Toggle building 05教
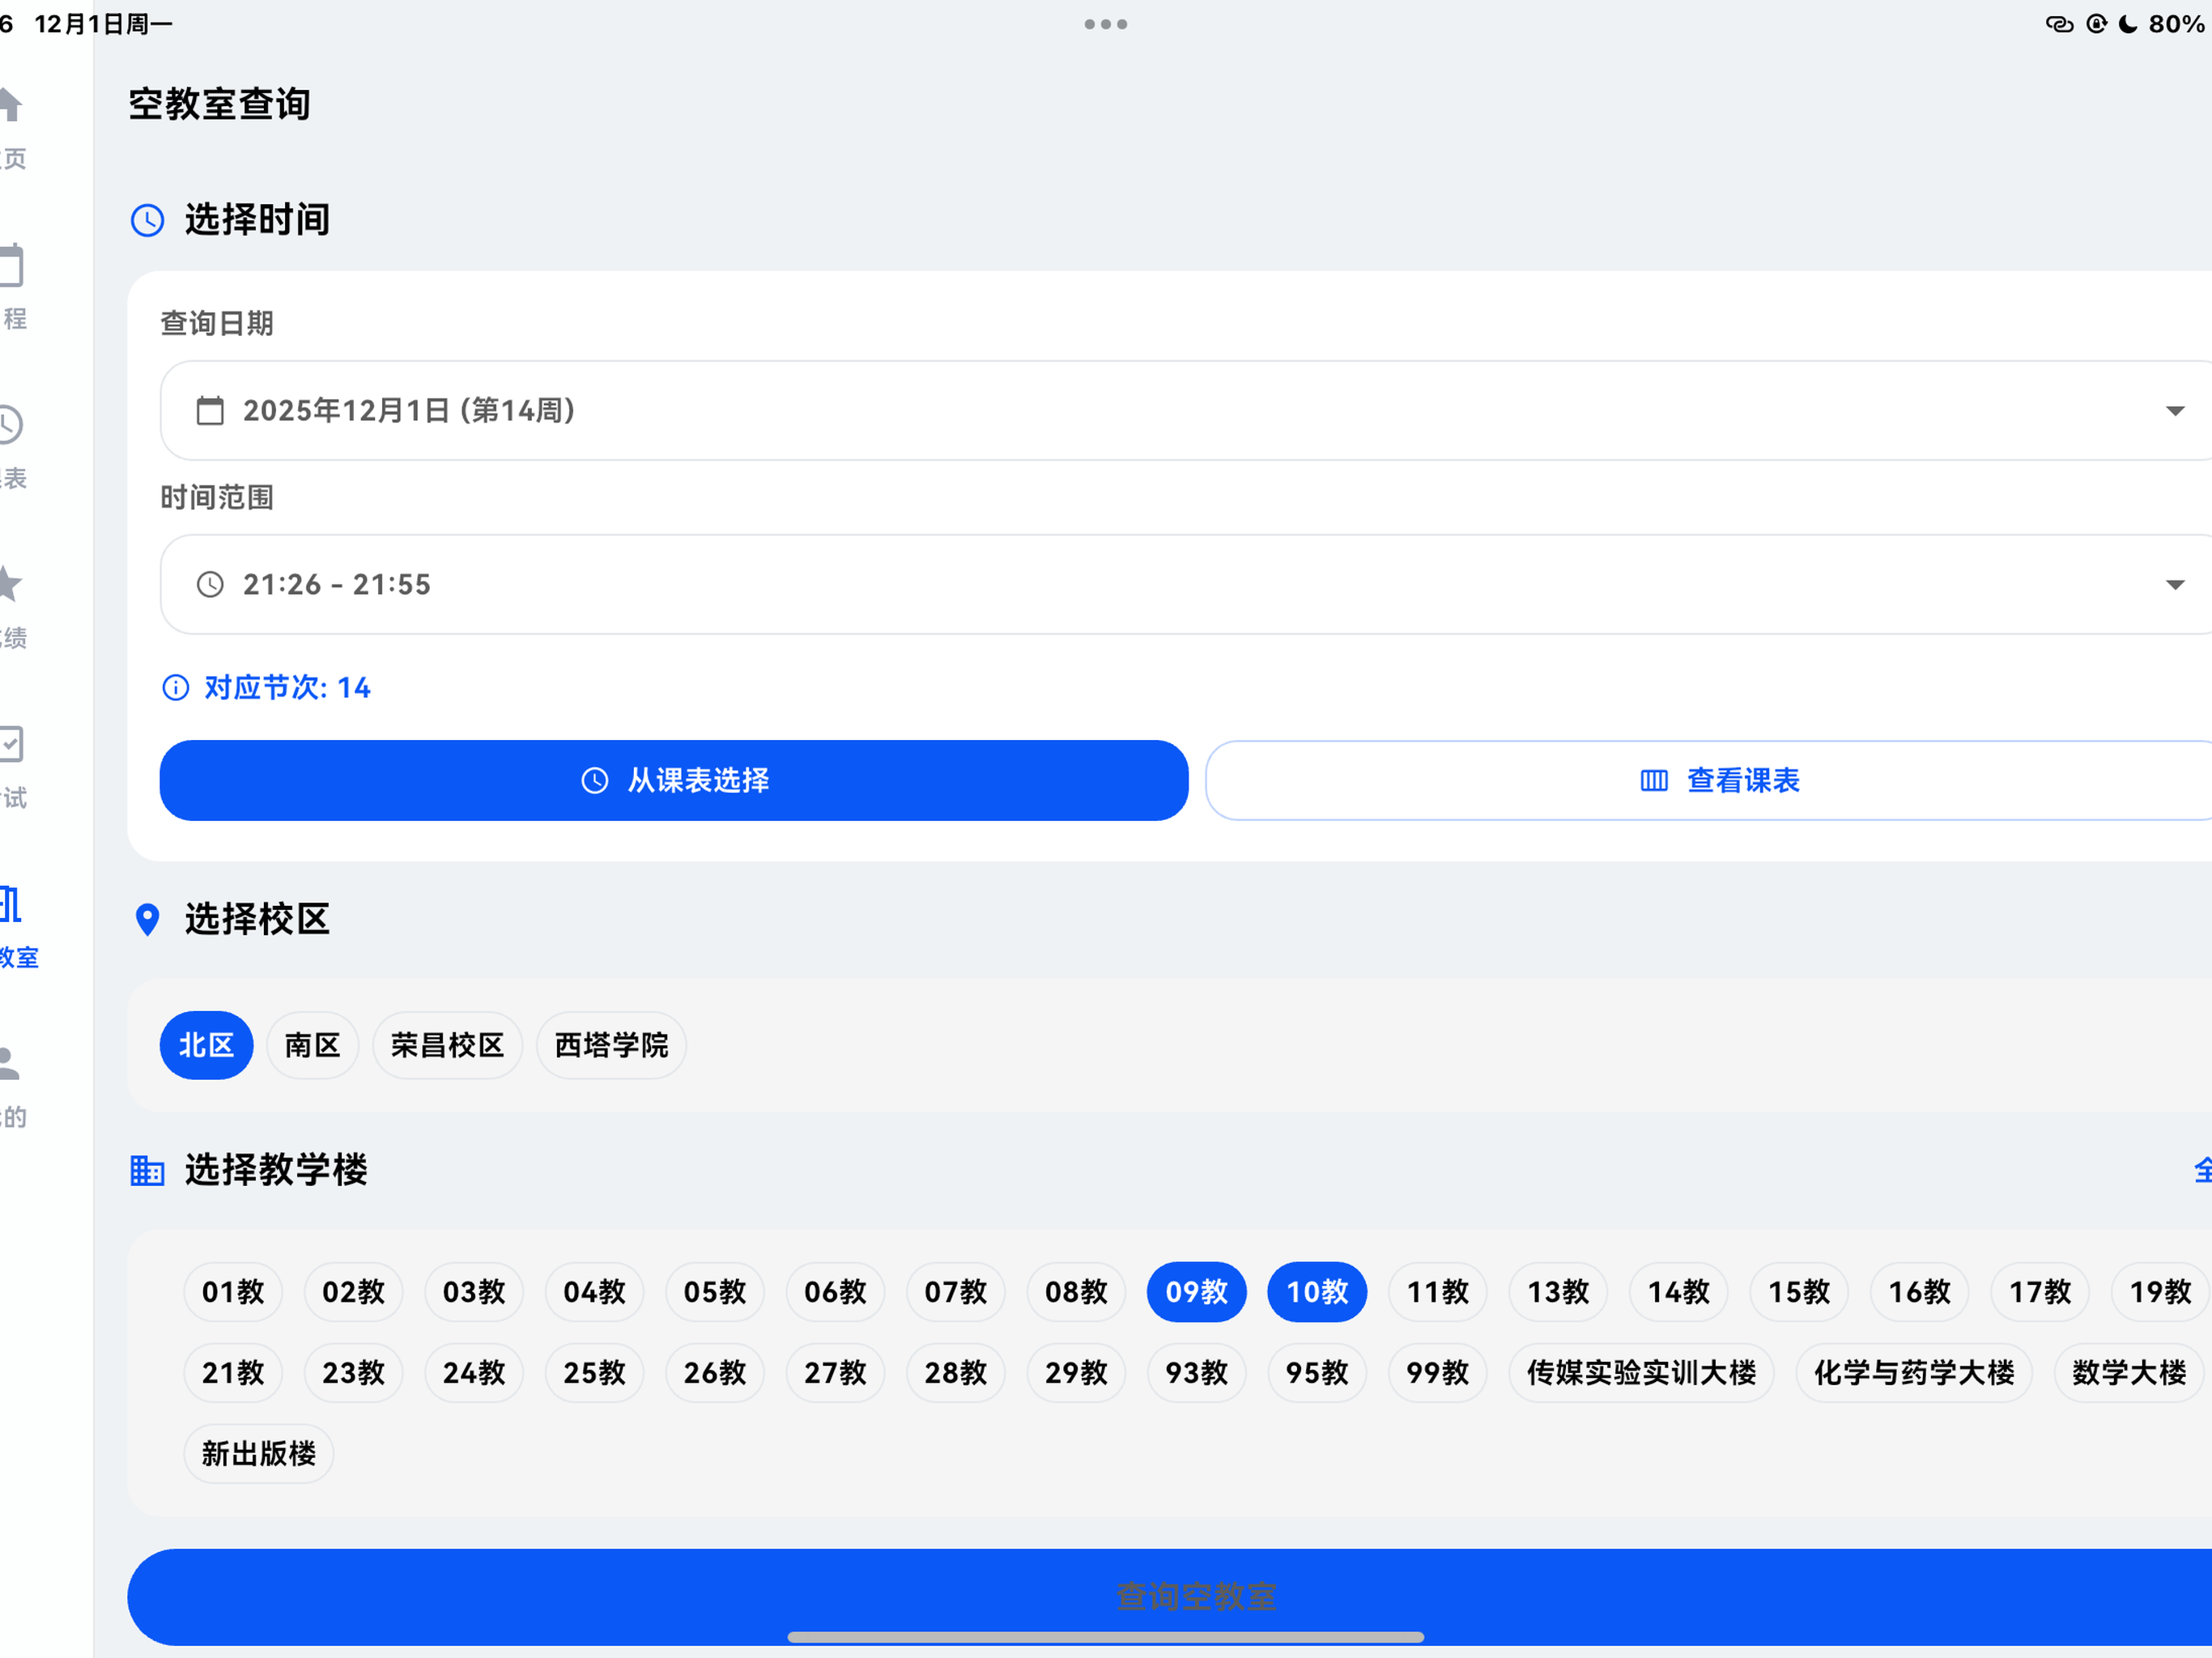 715,1293
